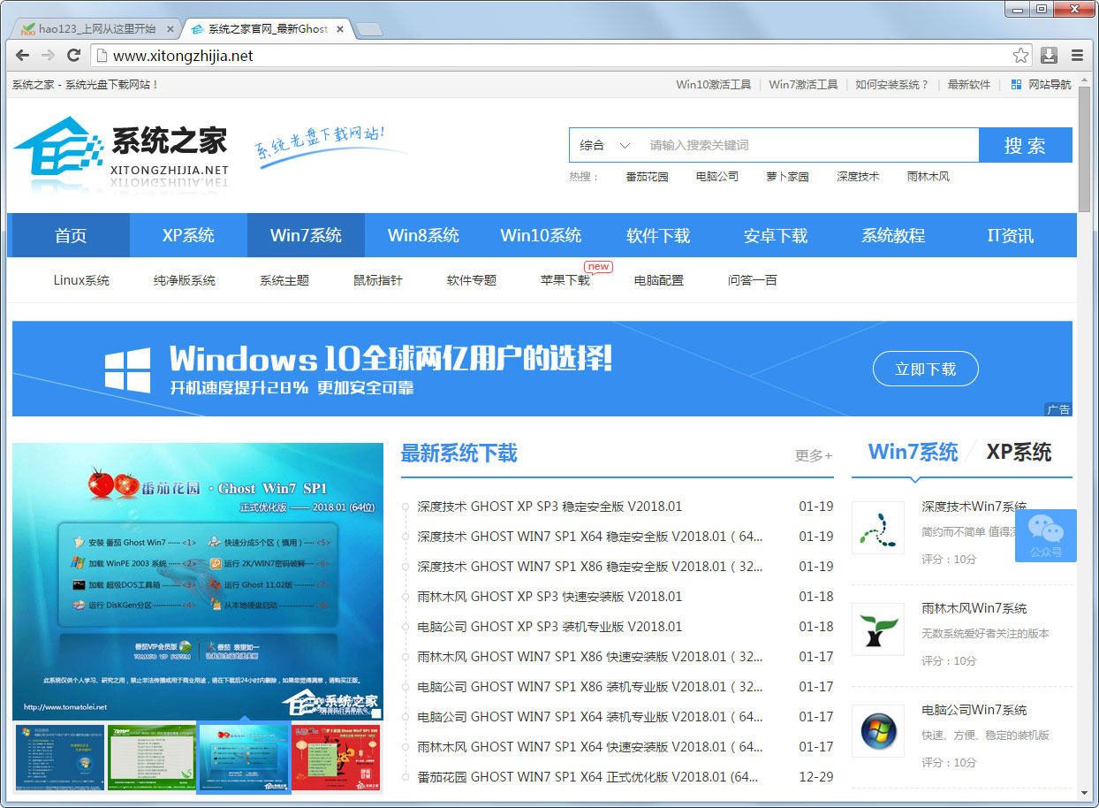This screenshot has width=1099, height=808.
Task: Click the 系统之家 house logo
Action: pos(58,146)
